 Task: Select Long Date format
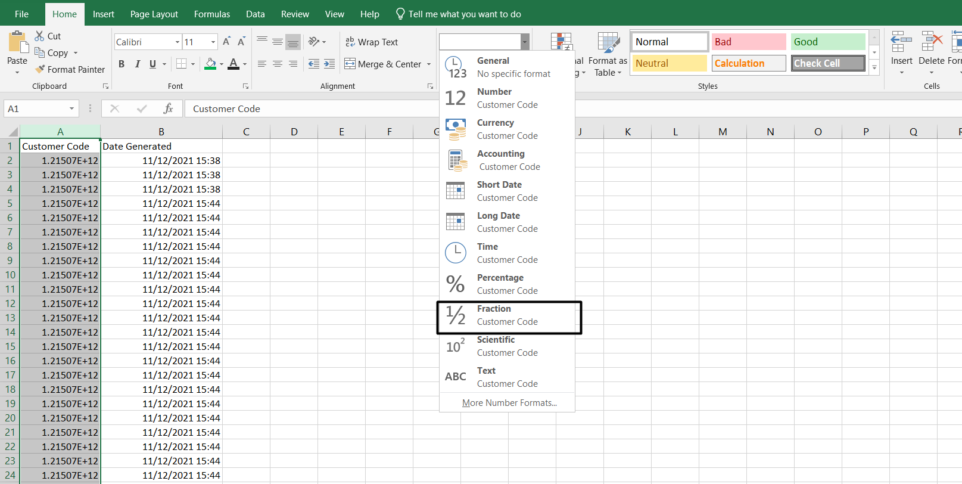point(507,222)
